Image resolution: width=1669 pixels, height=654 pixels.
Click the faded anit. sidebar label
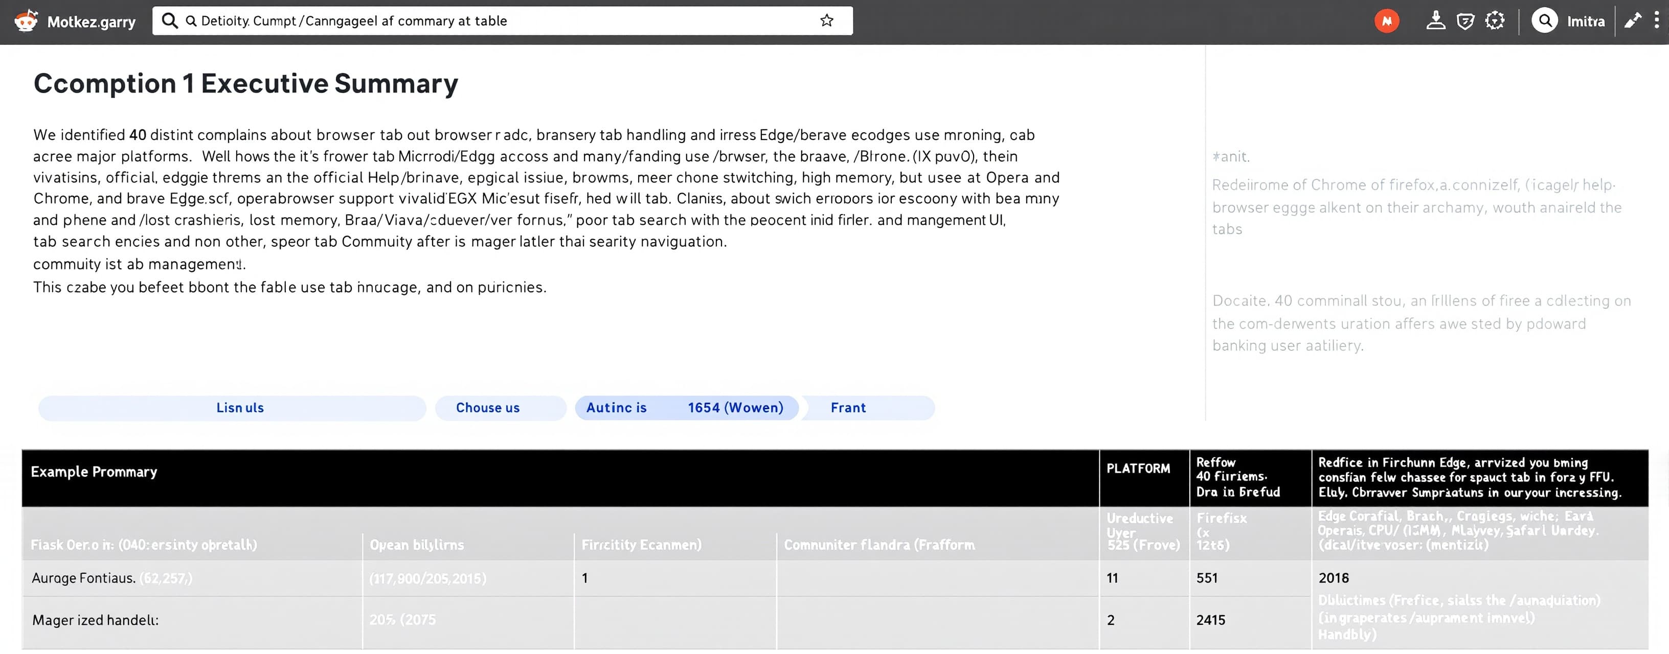[1231, 156]
